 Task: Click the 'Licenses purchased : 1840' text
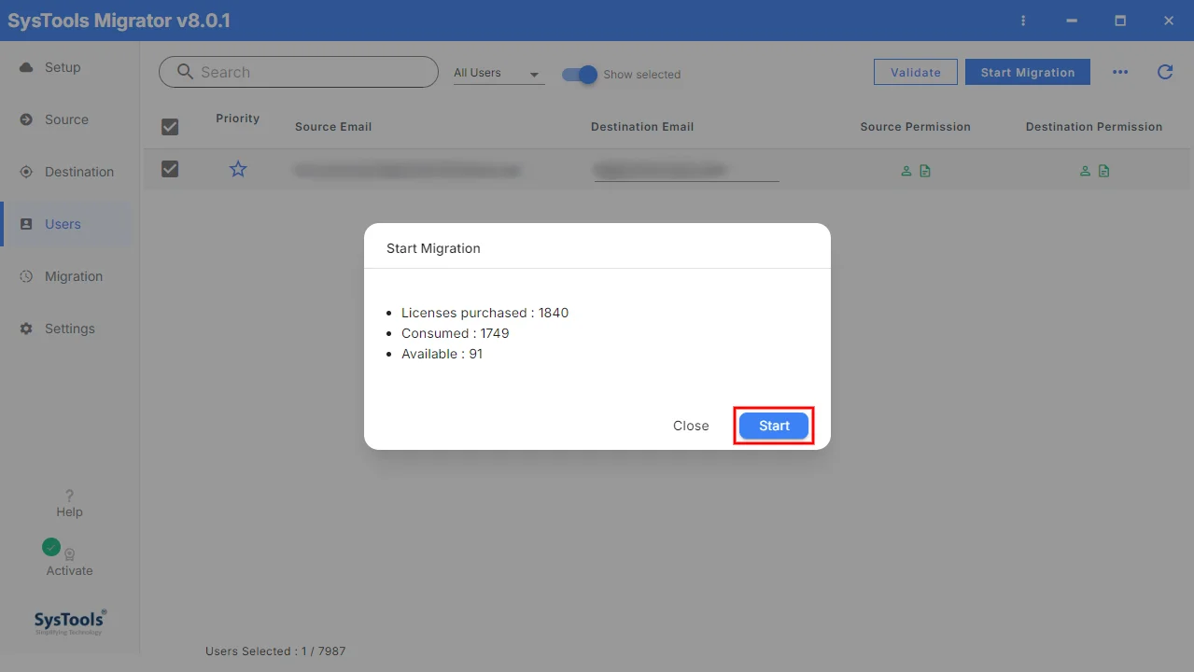coord(485,313)
